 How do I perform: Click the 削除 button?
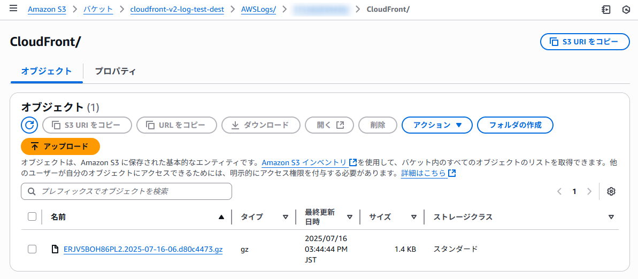[378, 125]
